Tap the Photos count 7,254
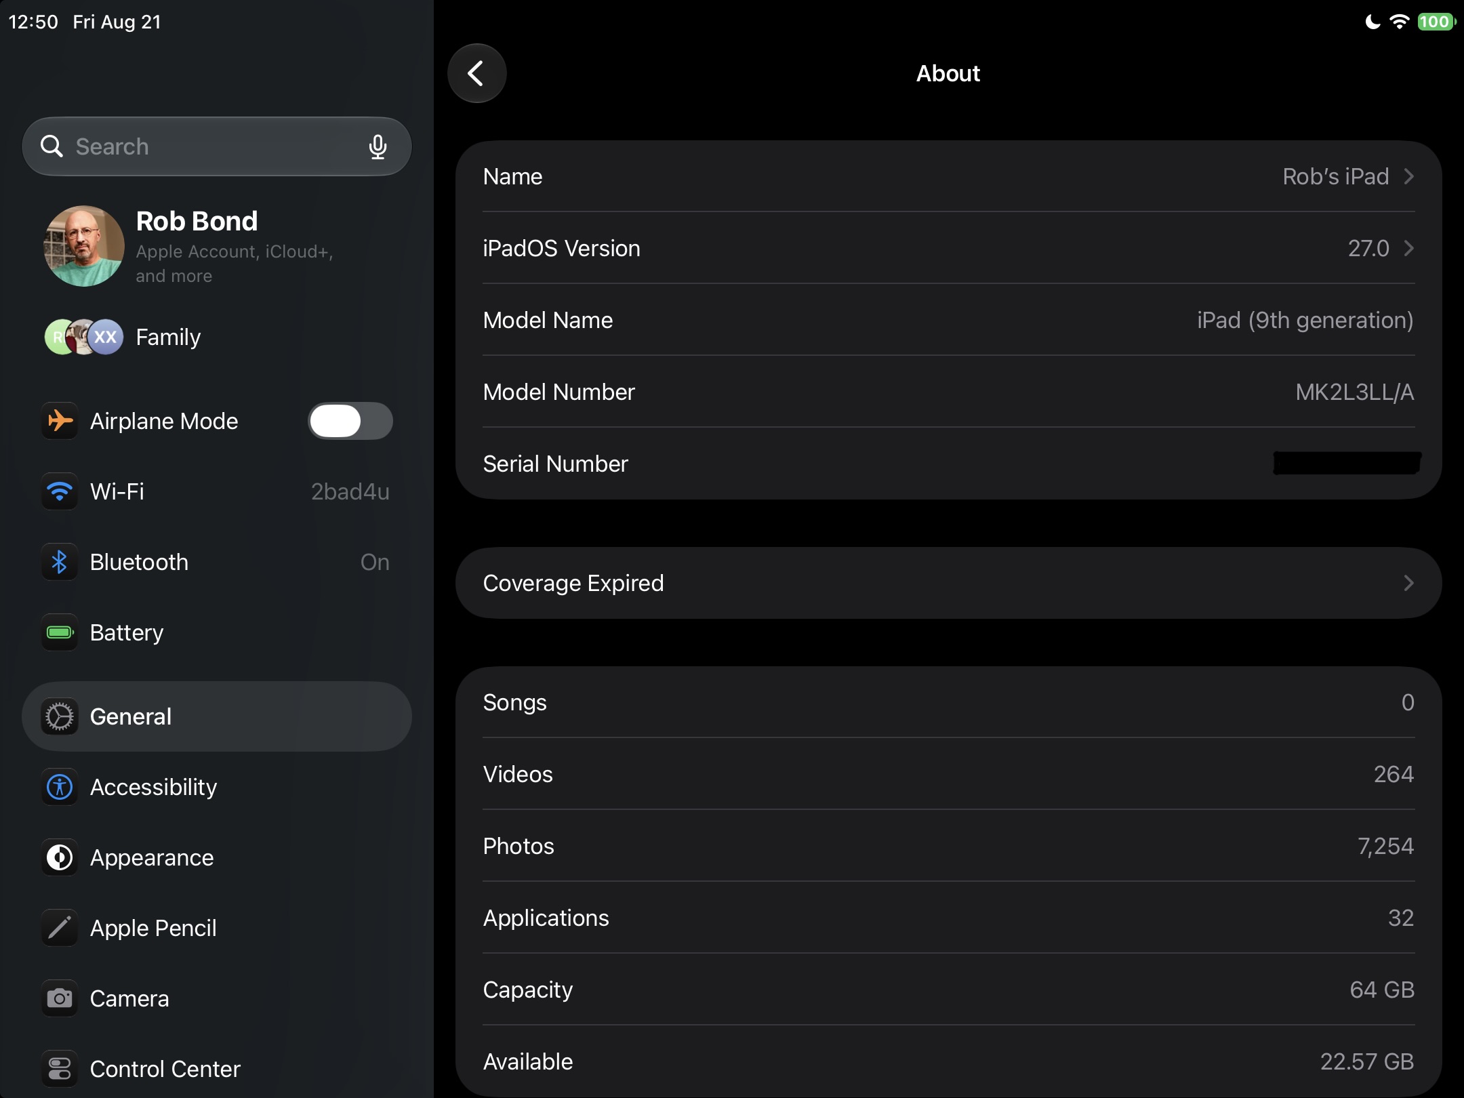This screenshot has height=1098, width=1464. tap(1385, 846)
